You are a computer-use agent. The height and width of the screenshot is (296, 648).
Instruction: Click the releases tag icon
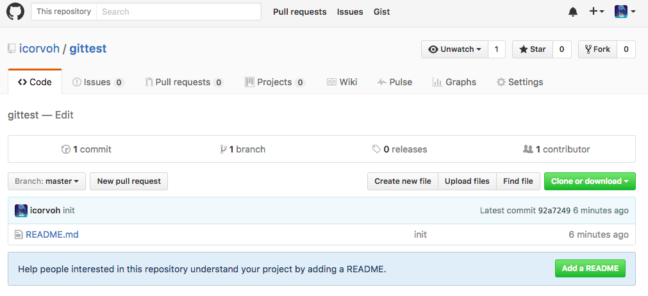[376, 149]
